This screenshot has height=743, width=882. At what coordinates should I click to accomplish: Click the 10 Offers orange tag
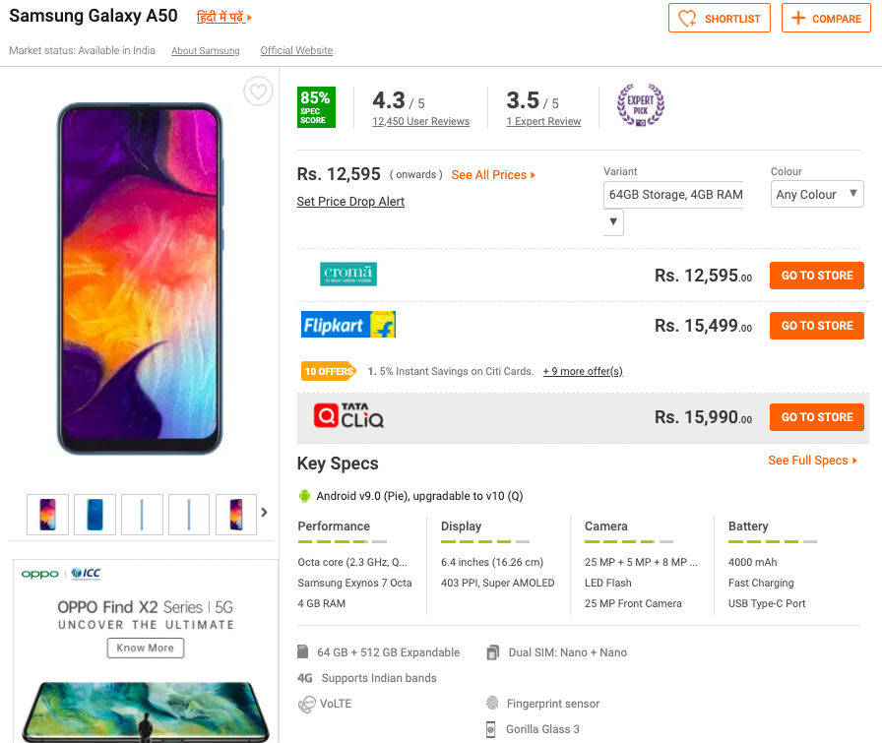point(328,371)
